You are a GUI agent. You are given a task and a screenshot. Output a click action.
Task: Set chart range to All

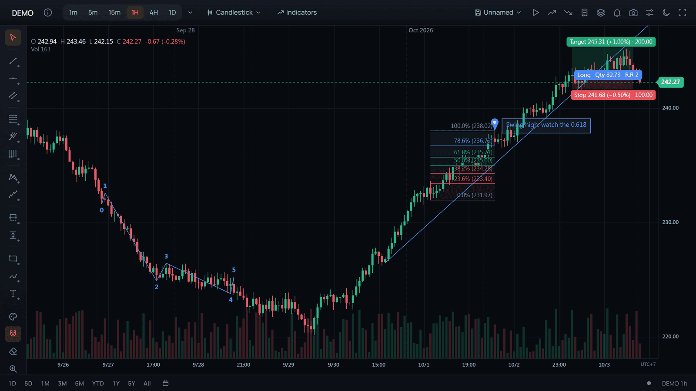147,384
